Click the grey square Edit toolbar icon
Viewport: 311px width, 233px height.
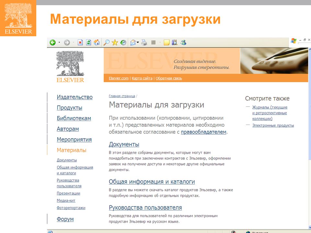tap(153, 42)
